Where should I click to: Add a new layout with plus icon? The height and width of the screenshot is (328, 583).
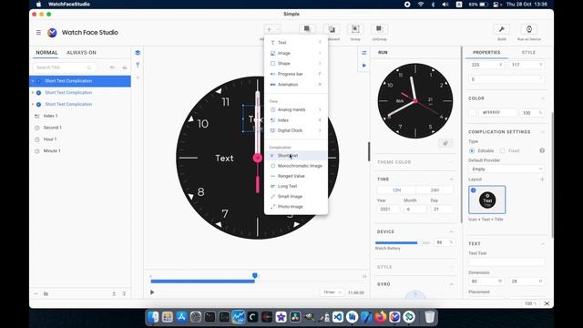click(x=542, y=179)
